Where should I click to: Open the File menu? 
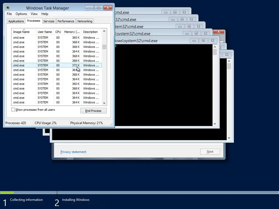[x=9, y=14]
